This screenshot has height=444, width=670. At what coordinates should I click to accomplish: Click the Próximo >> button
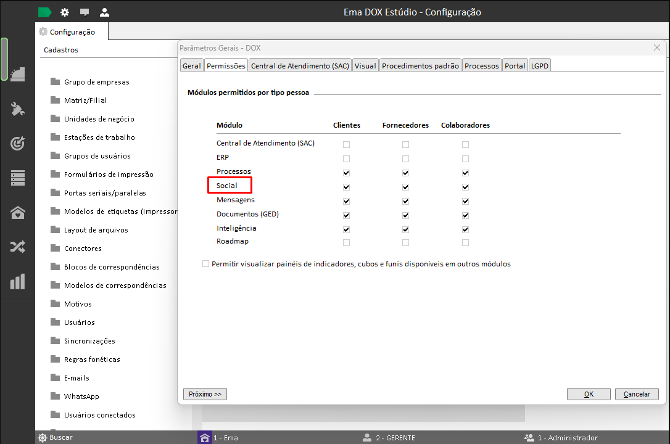tap(205, 394)
